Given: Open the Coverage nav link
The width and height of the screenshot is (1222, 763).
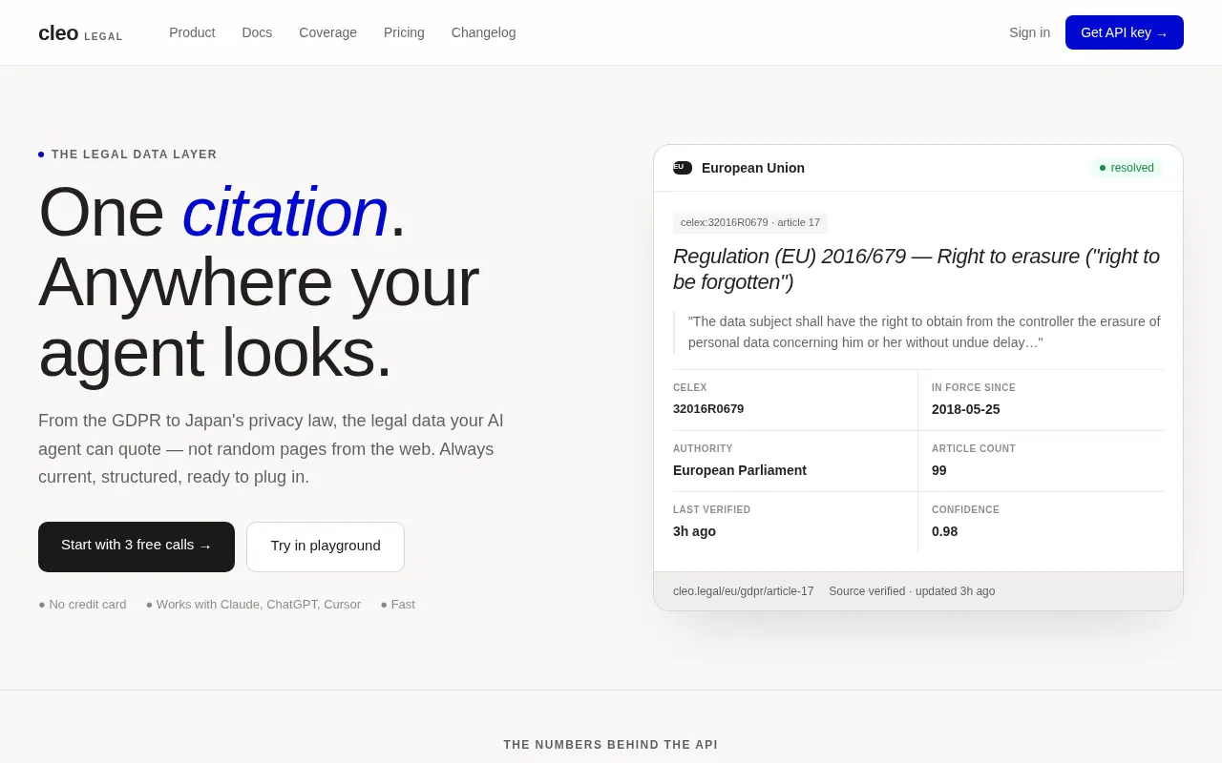Looking at the screenshot, I should 327,32.
